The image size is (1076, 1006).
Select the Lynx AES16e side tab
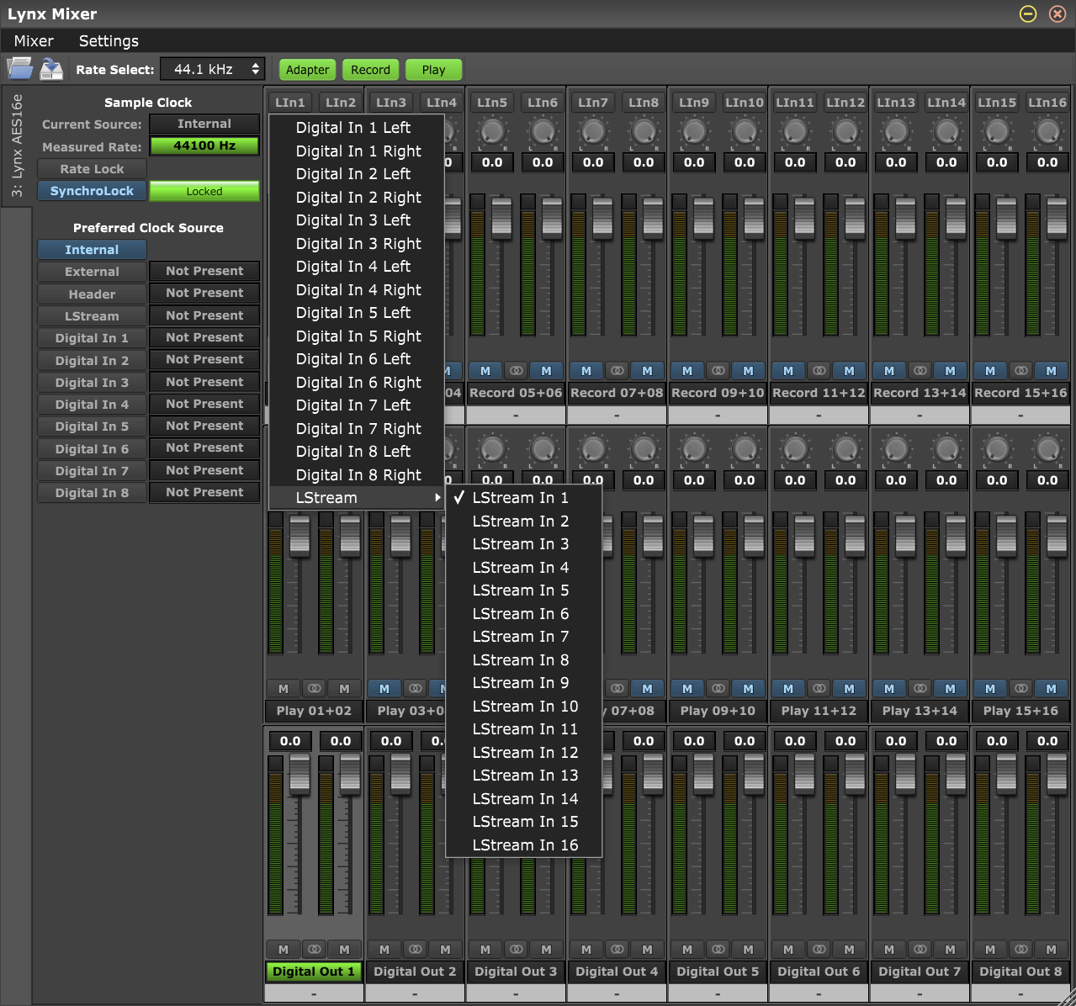pos(17,146)
